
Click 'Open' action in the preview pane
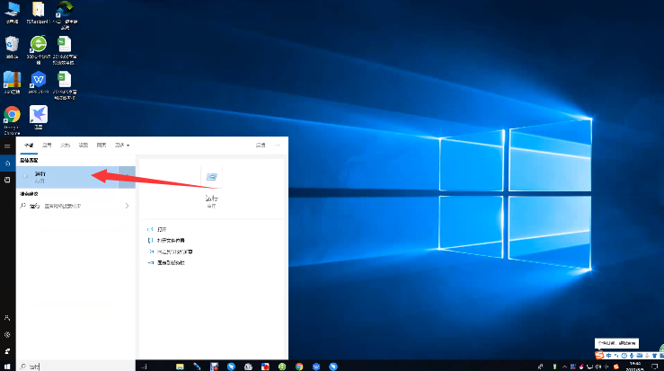pos(162,230)
